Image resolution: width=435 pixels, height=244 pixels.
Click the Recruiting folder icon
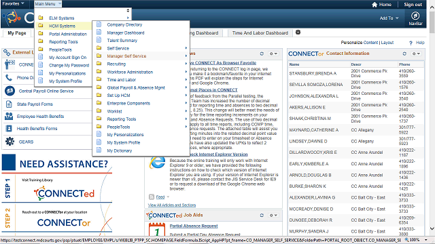(x=99, y=64)
